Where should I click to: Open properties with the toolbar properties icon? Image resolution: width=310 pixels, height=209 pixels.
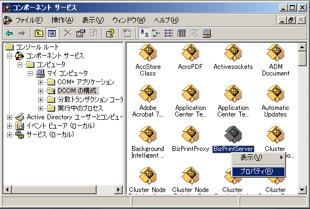pos(81,33)
